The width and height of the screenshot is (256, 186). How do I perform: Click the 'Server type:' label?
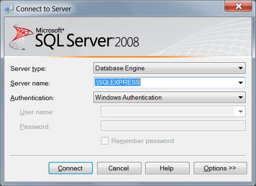tap(28, 68)
